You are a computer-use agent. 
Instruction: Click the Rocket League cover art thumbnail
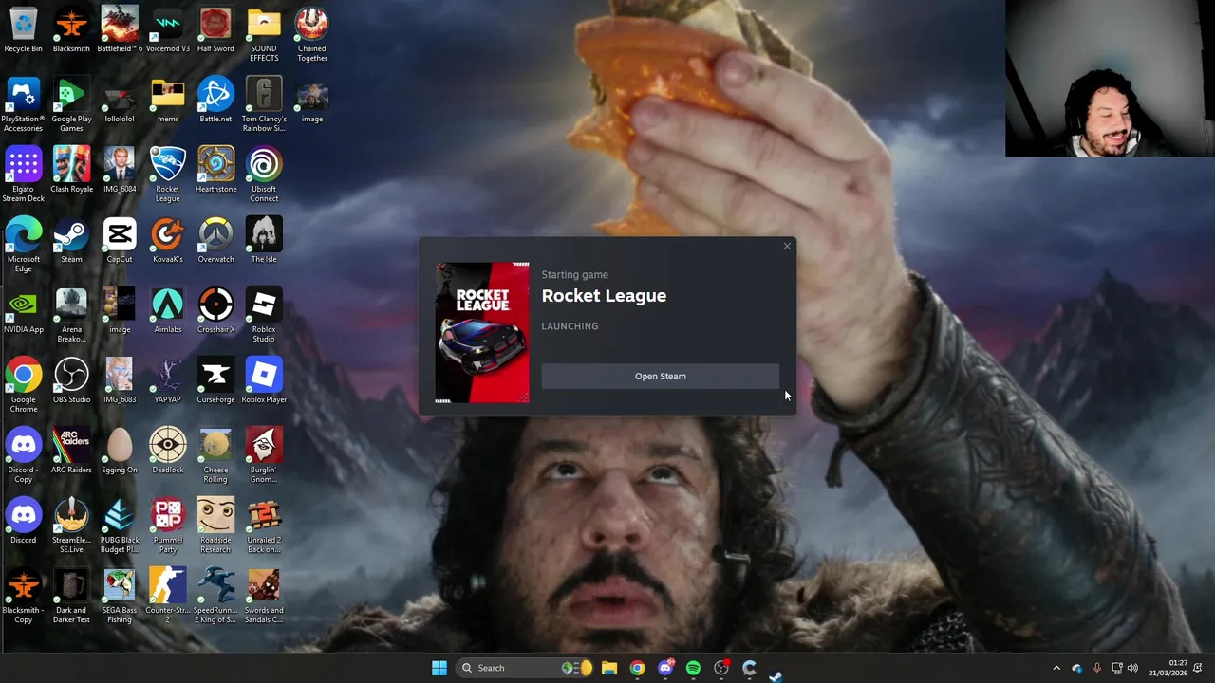[482, 333]
